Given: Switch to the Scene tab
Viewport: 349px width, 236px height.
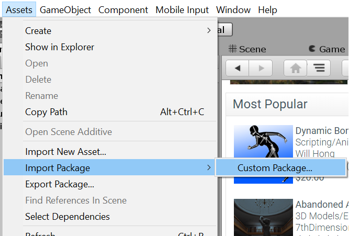Looking at the screenshot, I should click(x=247, y=49).
